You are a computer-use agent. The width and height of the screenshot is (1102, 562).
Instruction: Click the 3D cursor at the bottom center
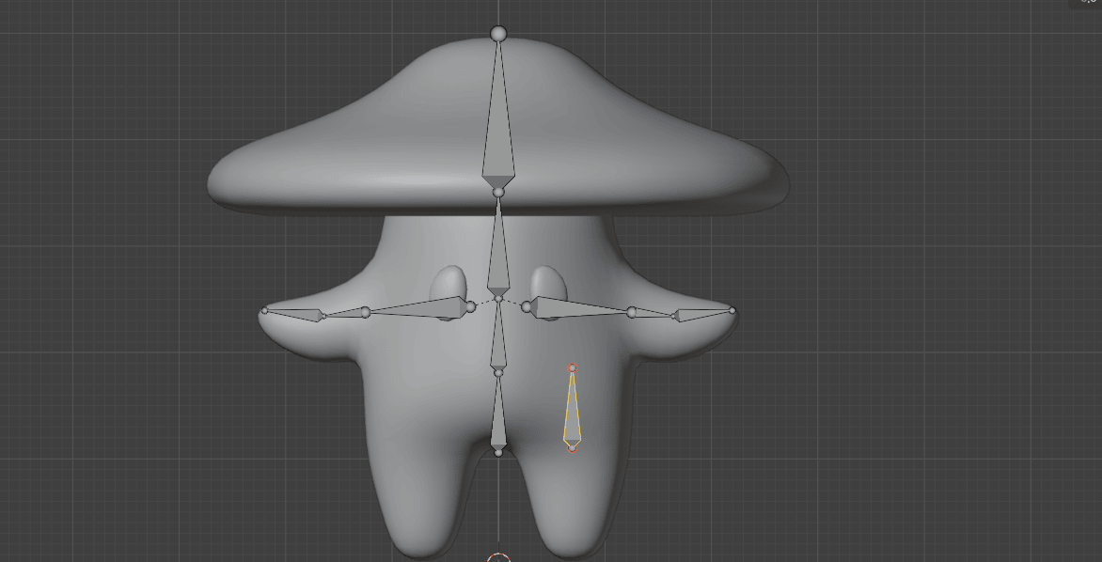(498, 558)
